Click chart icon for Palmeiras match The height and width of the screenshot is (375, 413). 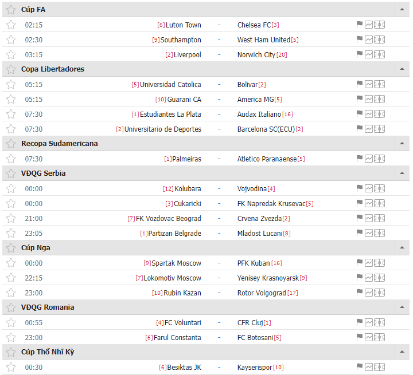[x=369, y=159]
